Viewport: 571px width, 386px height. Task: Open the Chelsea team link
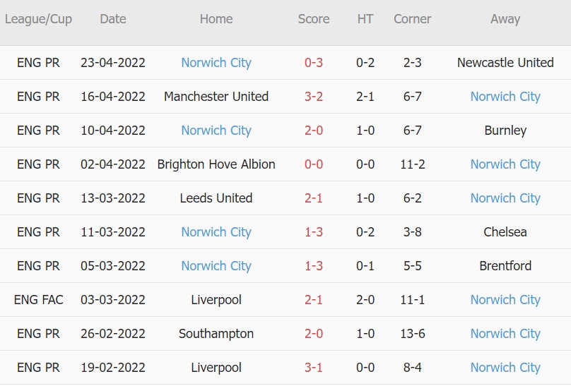click(505, 232)
